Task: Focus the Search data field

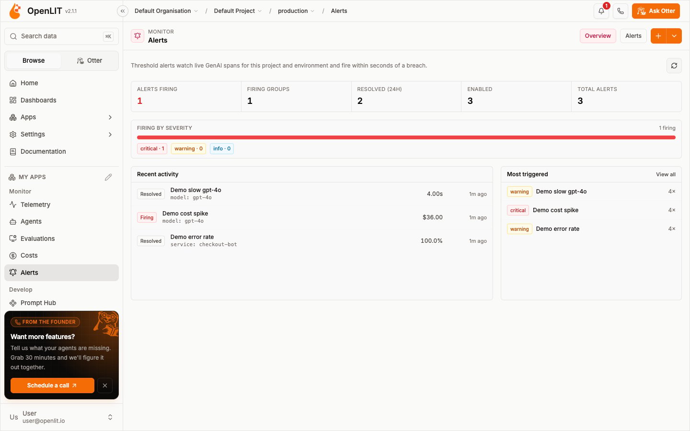Action: [x=61, y=36]
